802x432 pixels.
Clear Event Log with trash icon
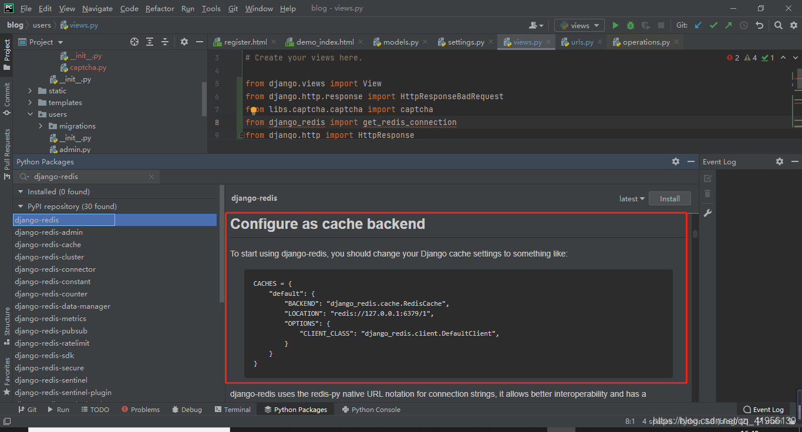click(707, 194)
